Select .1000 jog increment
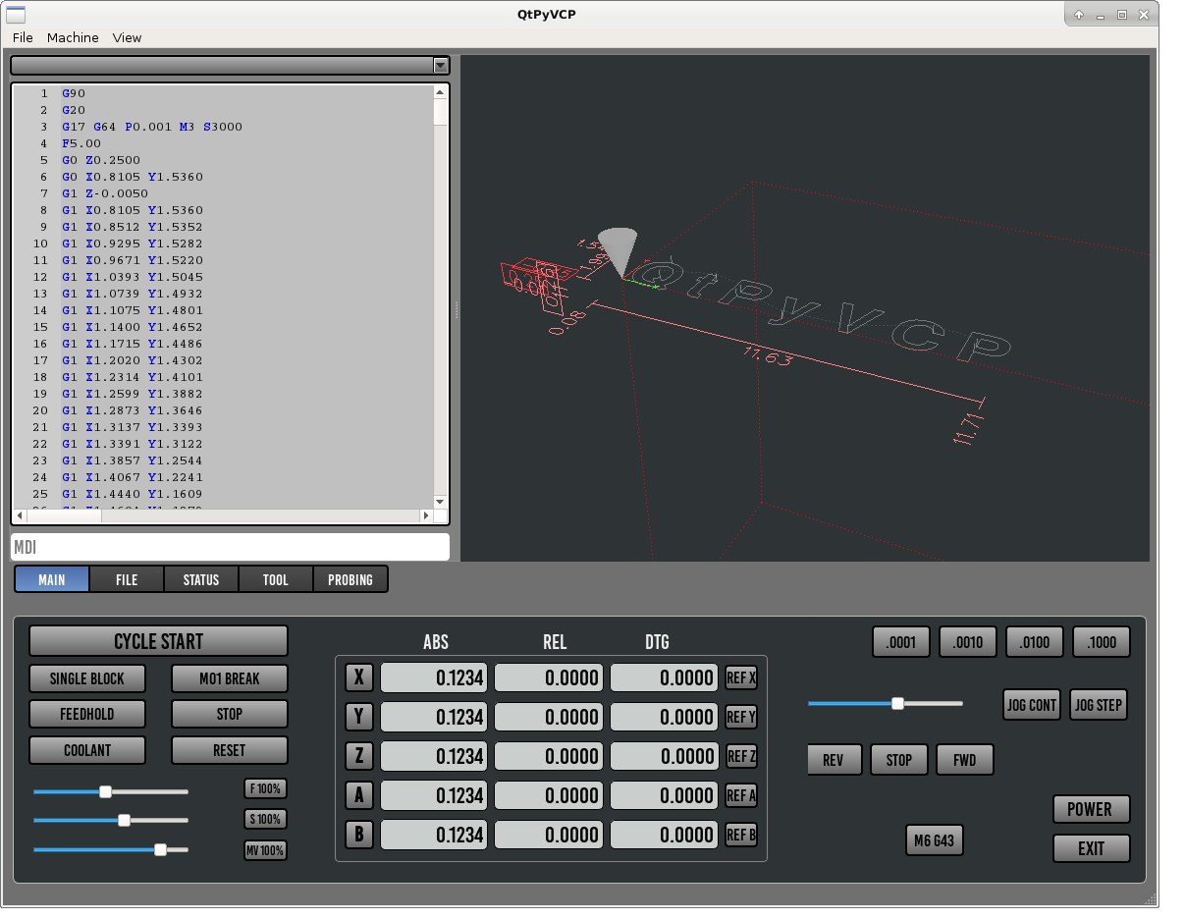The width and height of the screenshot is (1185, 920). coord(1102,642)
